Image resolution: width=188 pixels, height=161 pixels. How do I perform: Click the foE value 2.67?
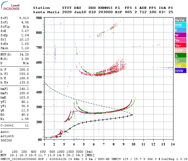click(x=25, y=31)
